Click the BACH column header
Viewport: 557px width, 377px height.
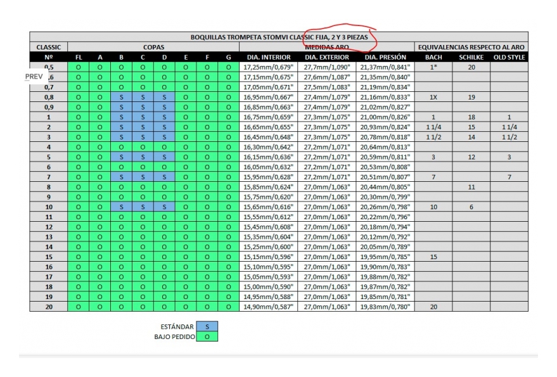pos(433,57)
